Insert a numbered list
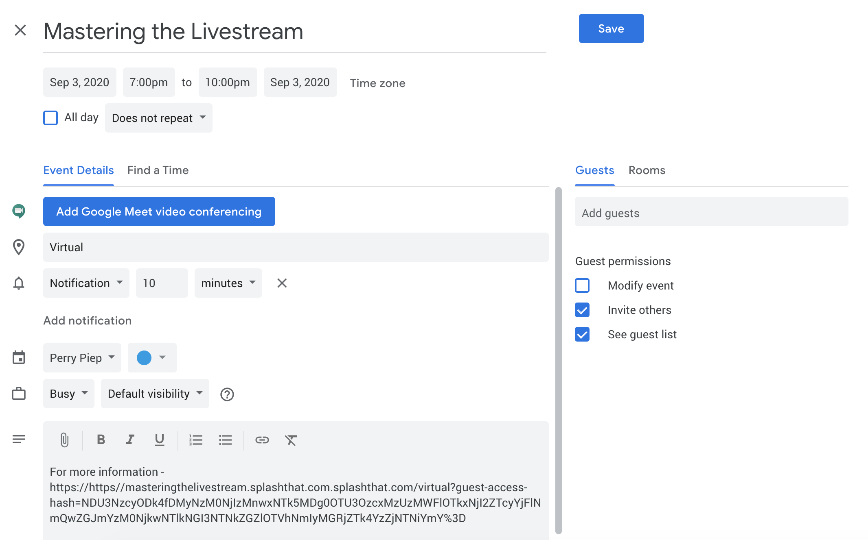This screenshot has height=540, width=868. (196, 440)
